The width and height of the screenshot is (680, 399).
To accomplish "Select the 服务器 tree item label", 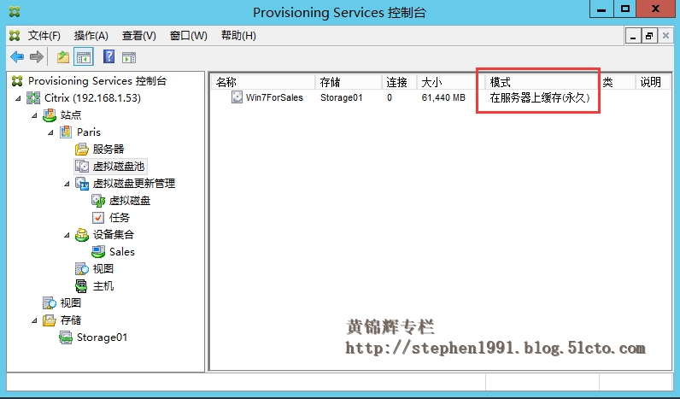I will [x=108, y=150].
